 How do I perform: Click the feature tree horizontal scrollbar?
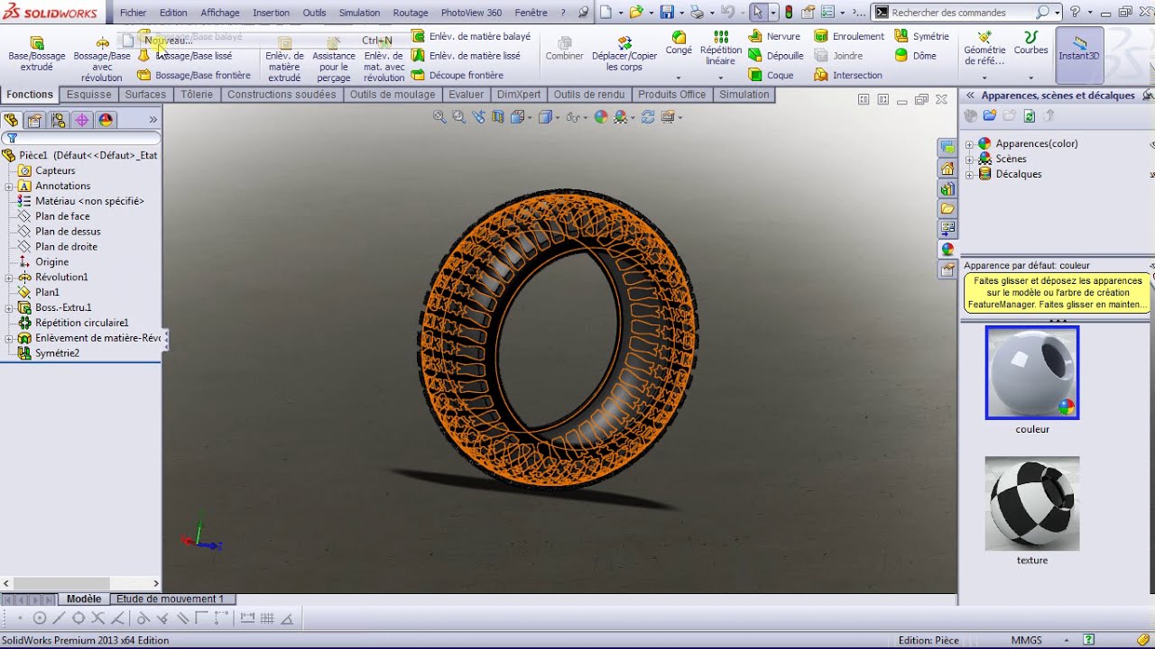pos(80,584)
